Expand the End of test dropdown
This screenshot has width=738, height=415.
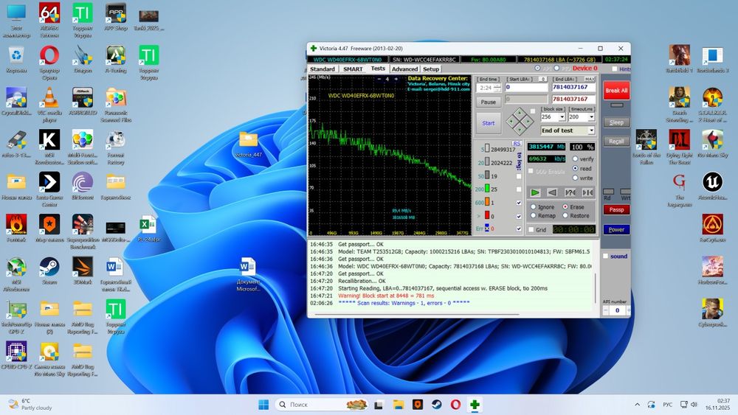pos(591,130)
